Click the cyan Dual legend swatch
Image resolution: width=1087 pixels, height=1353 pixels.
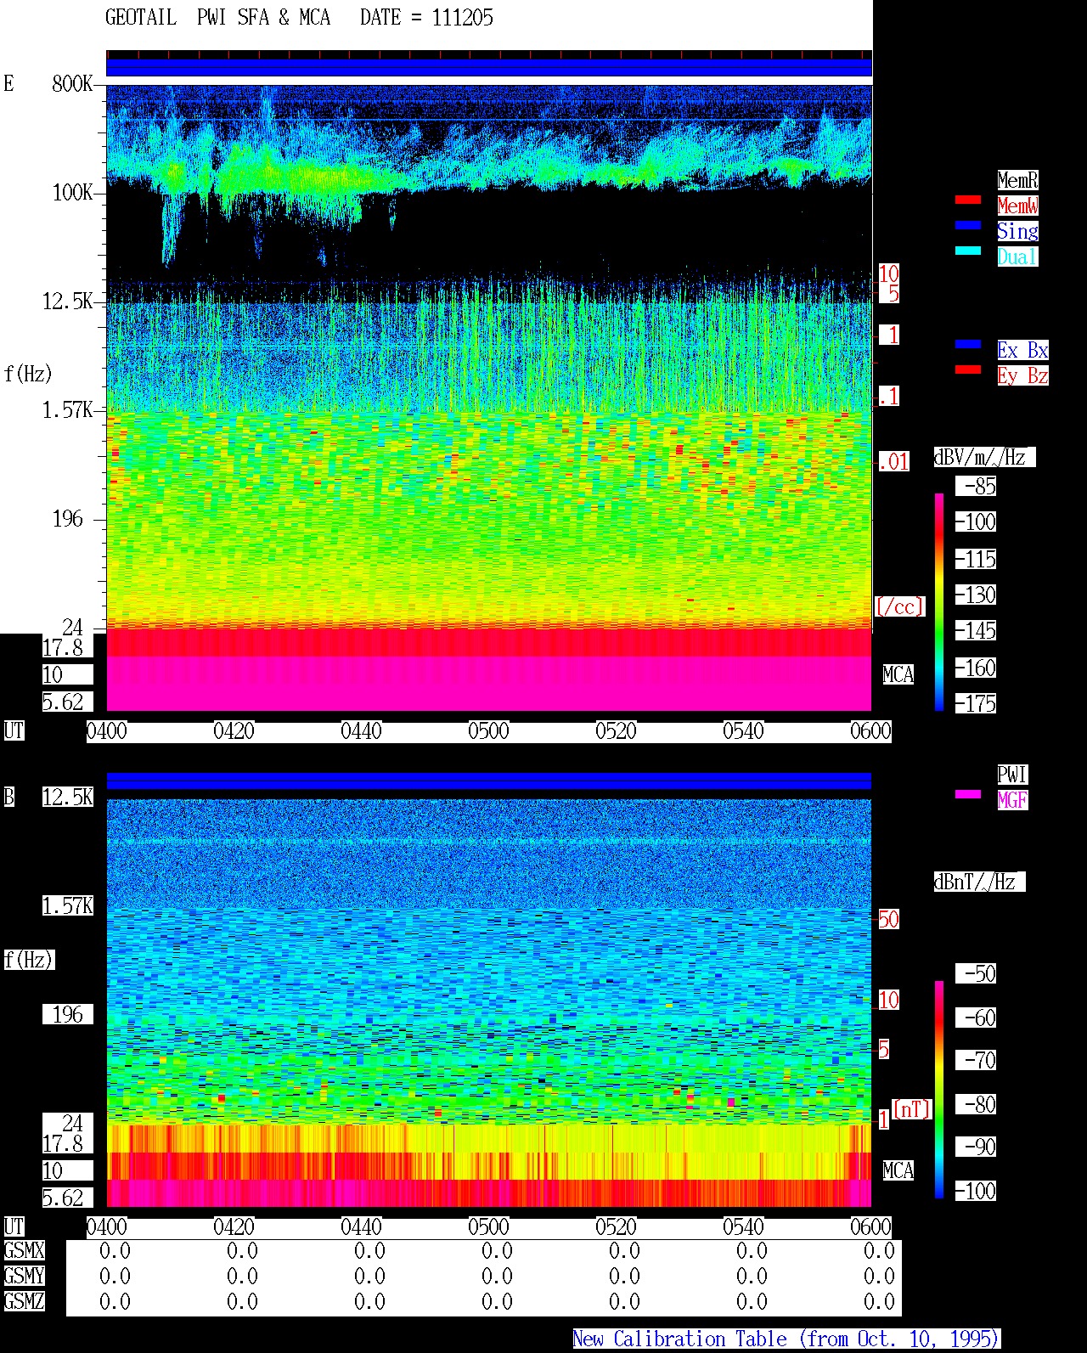click(968, 251)
